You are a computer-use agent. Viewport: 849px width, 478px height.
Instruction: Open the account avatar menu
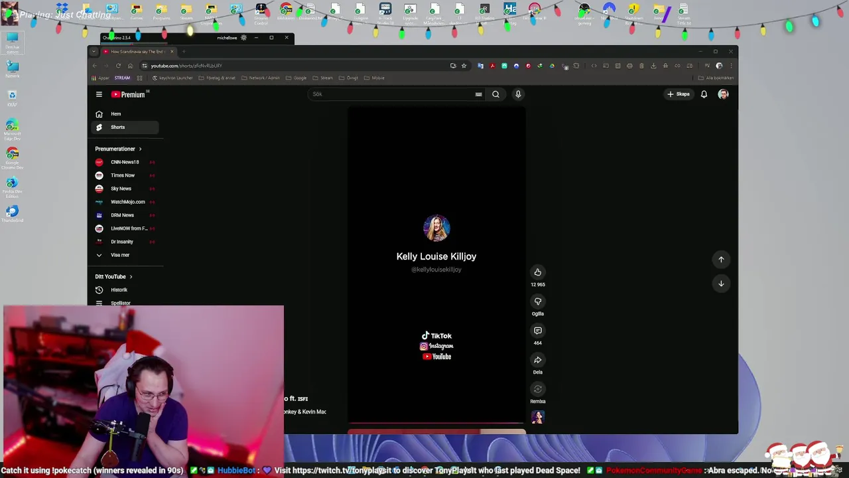pos(723,94)
